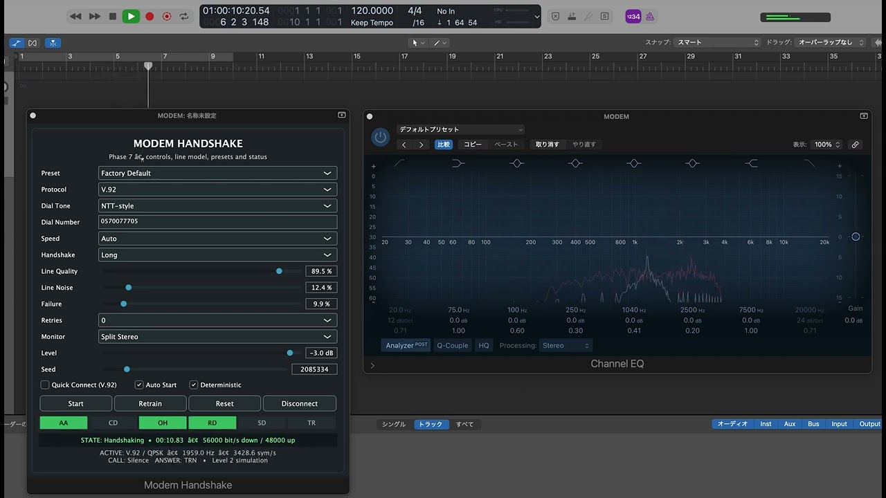The width and height of the screenshot is (886, 498).
Task: Click the Replace mode X icon in control bar
Action: pos(555,16)
